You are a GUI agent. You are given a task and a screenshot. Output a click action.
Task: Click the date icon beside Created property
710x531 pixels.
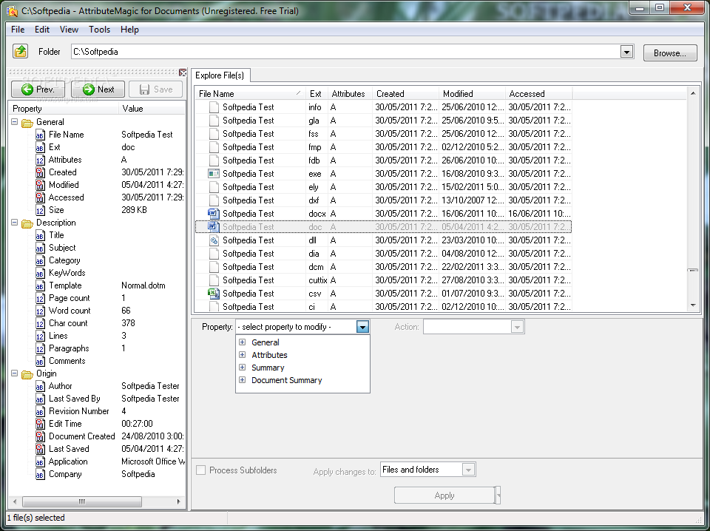[40, 172]
